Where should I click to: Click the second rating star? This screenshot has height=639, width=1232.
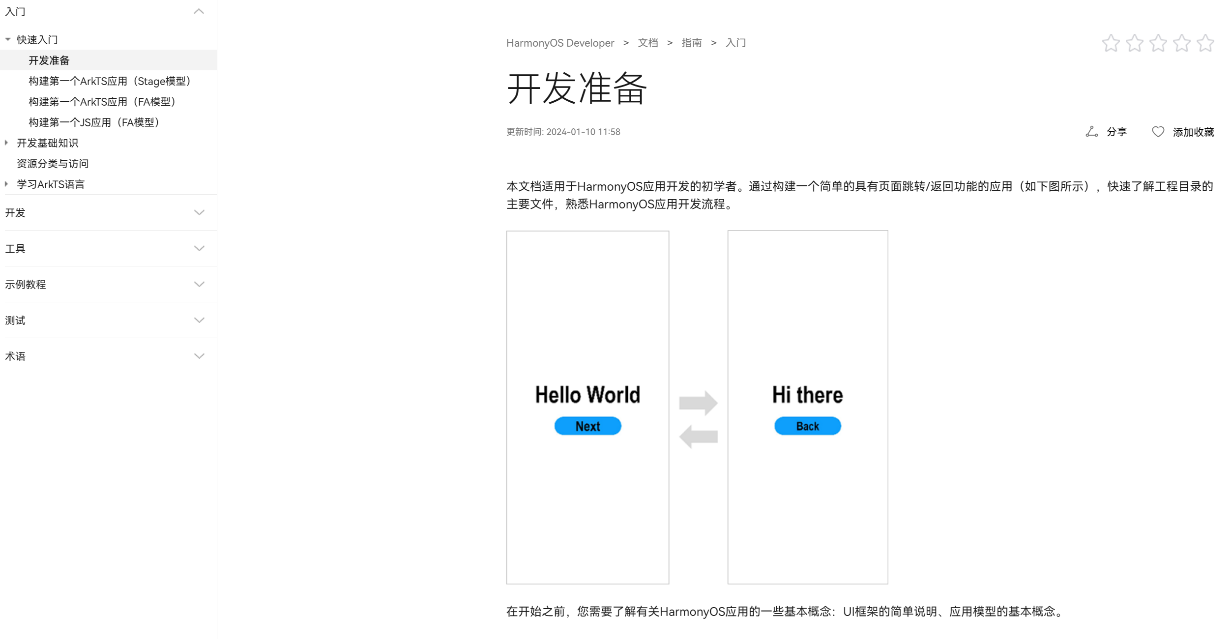(1134, 43)
